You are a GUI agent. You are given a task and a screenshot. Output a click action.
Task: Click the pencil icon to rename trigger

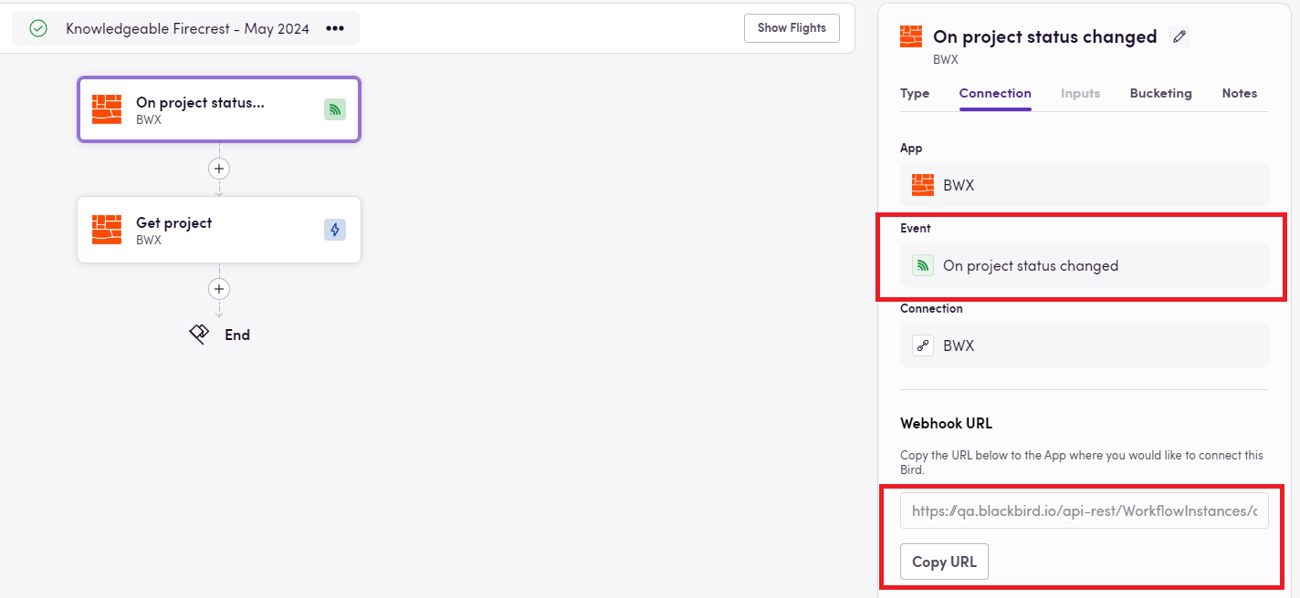coord(1179,36)
